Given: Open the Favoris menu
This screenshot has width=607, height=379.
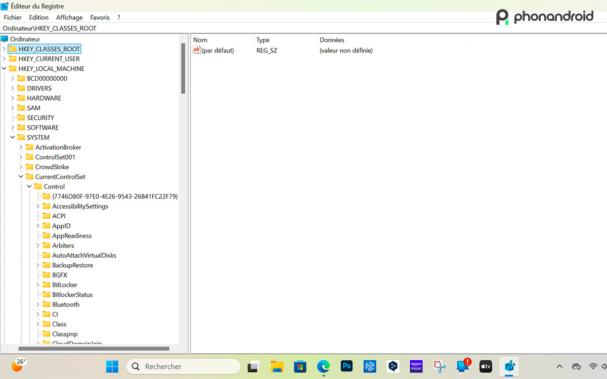Looking at the screenshot, I should click(100, 17).
